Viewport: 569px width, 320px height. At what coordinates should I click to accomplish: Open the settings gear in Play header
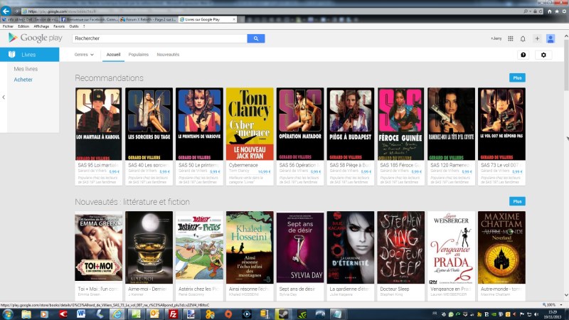(x=543, y=55)
